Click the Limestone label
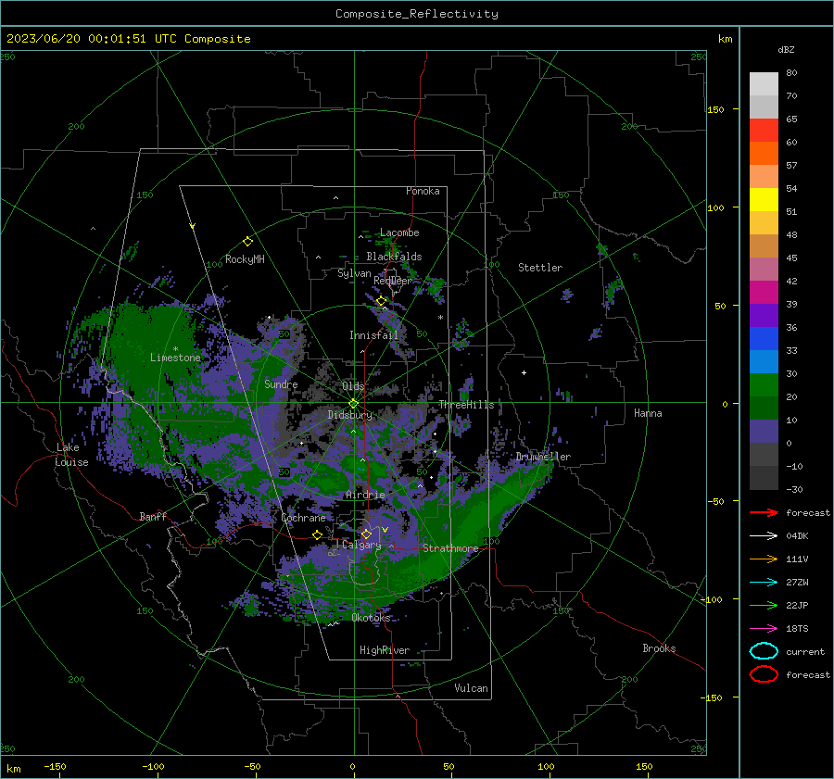This screenshot has height=779, width=834. click(x=175, y=358)
